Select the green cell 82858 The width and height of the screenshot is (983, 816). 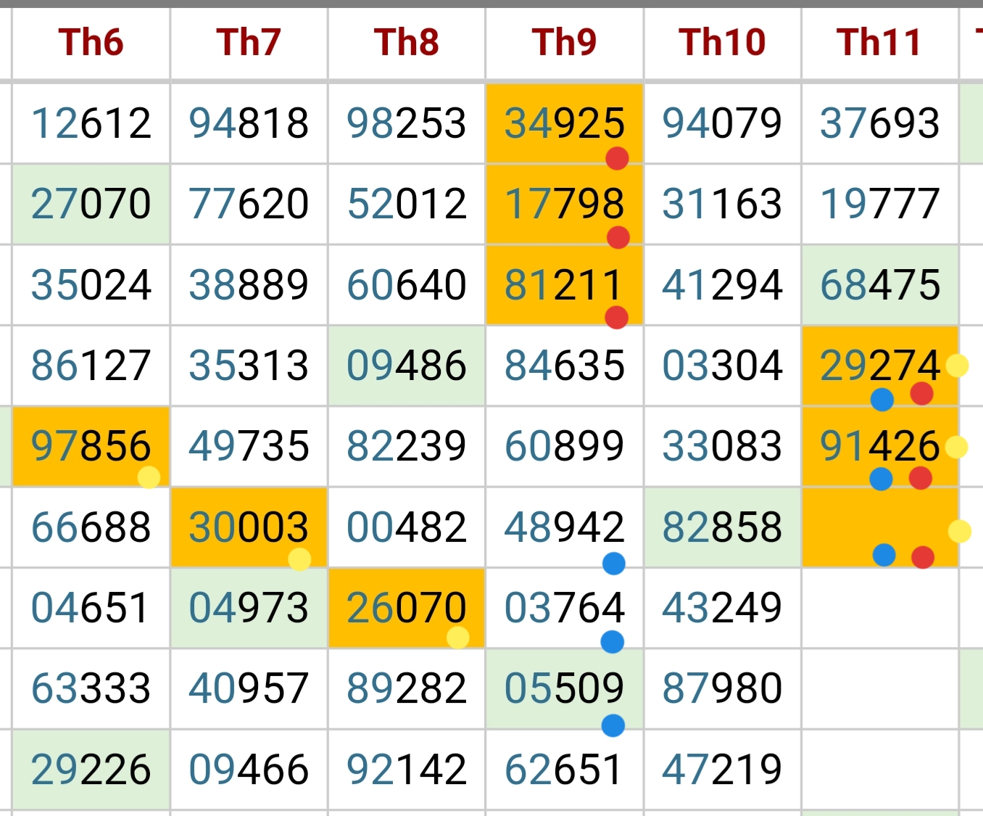(722, 527)
